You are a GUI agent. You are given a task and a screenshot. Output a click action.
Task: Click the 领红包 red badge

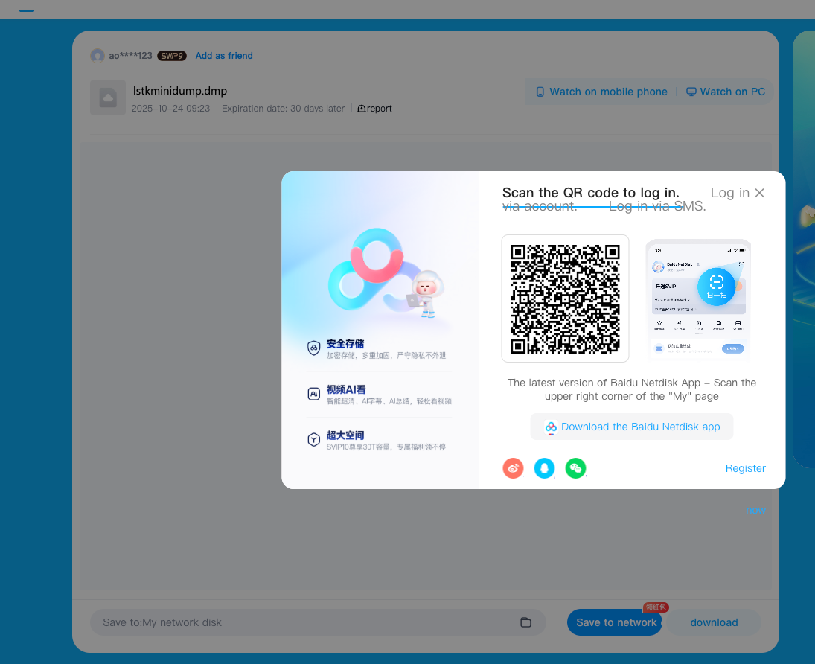click(656, 607)
